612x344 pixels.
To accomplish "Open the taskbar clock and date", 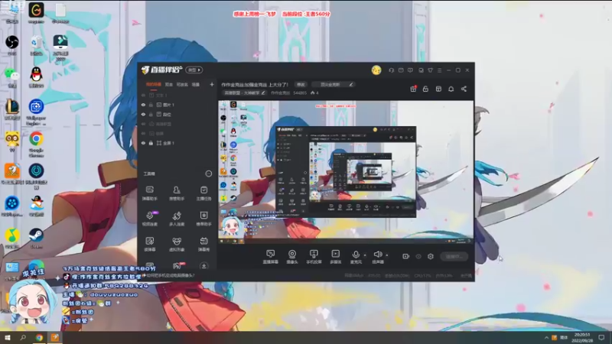I will 582,337.
